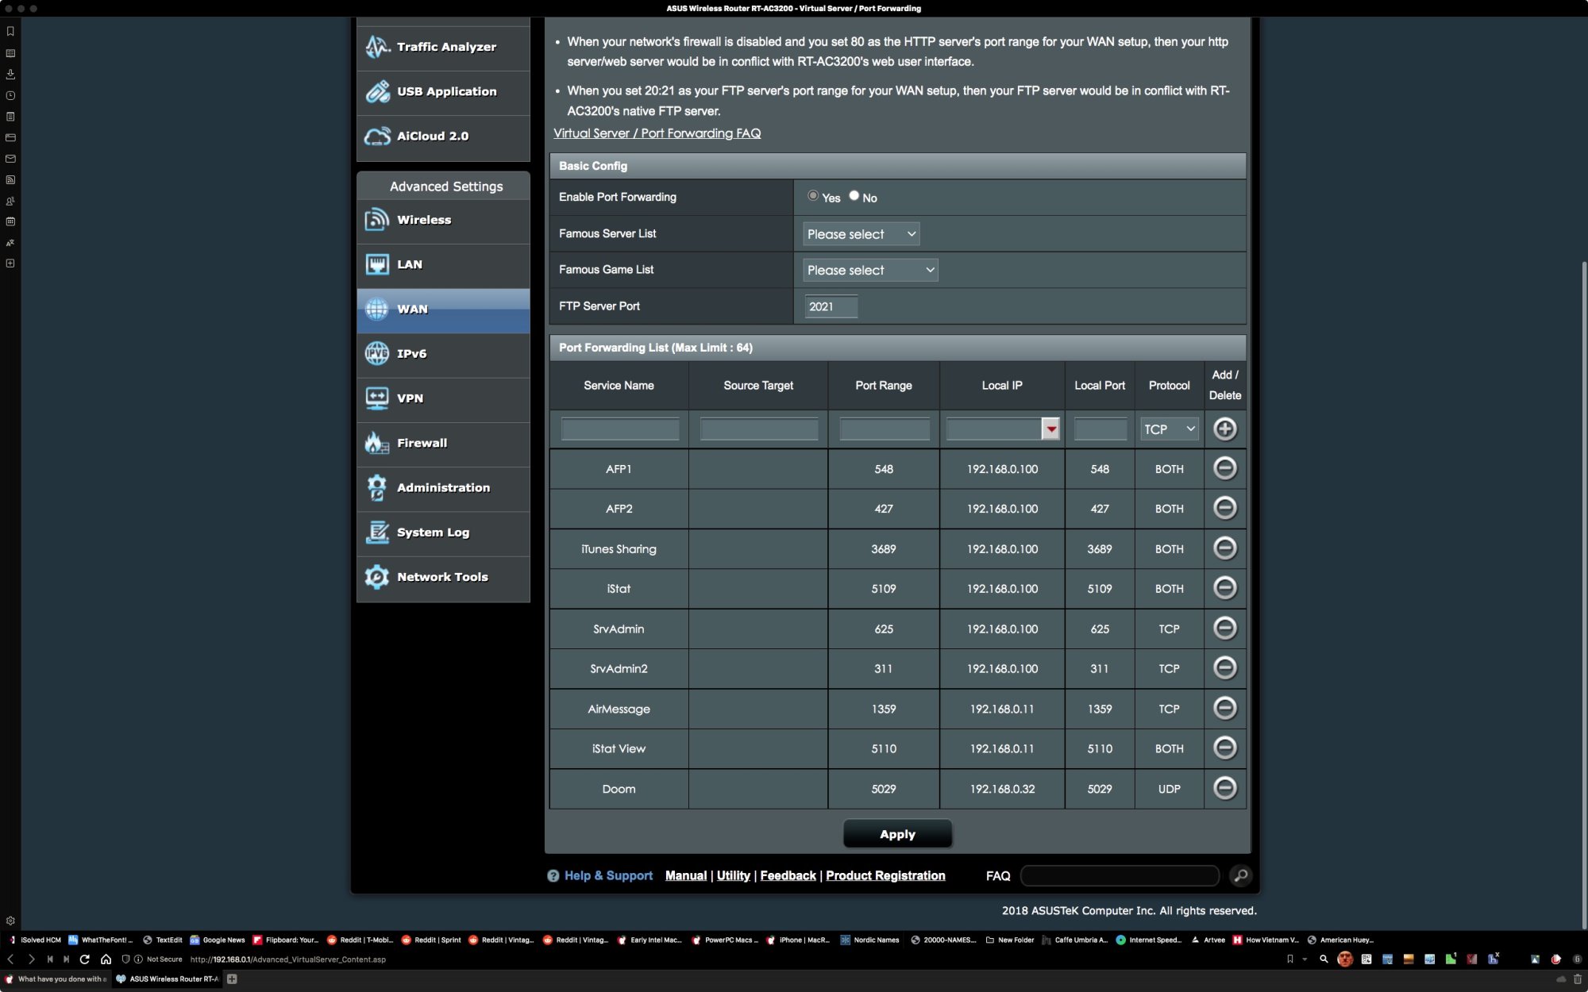
Task: Reload the page in the browser toolbar
Action: 85,959
